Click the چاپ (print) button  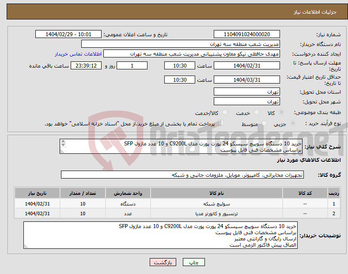pos(193,262)
